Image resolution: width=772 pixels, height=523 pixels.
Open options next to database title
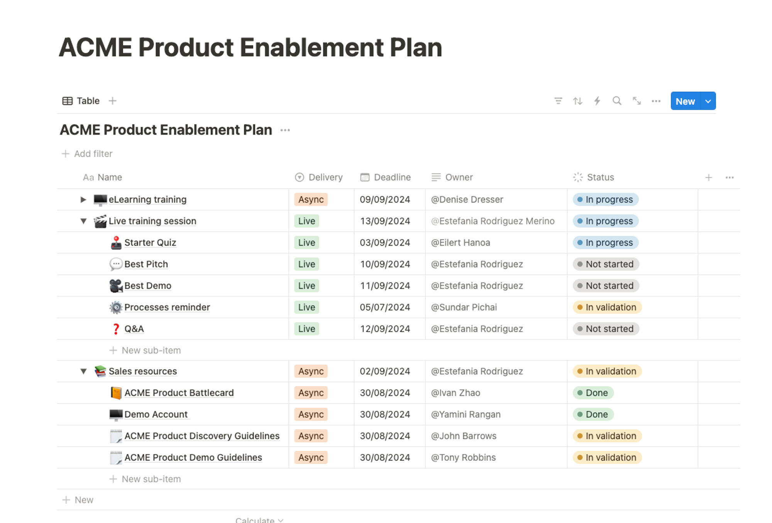tap(285, 130)
